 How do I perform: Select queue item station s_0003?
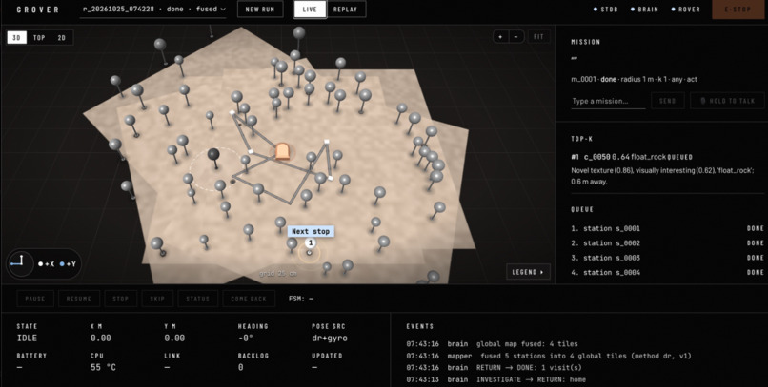tap(667, 258)
